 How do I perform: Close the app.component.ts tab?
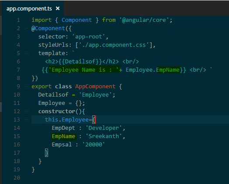pos(58,8)
